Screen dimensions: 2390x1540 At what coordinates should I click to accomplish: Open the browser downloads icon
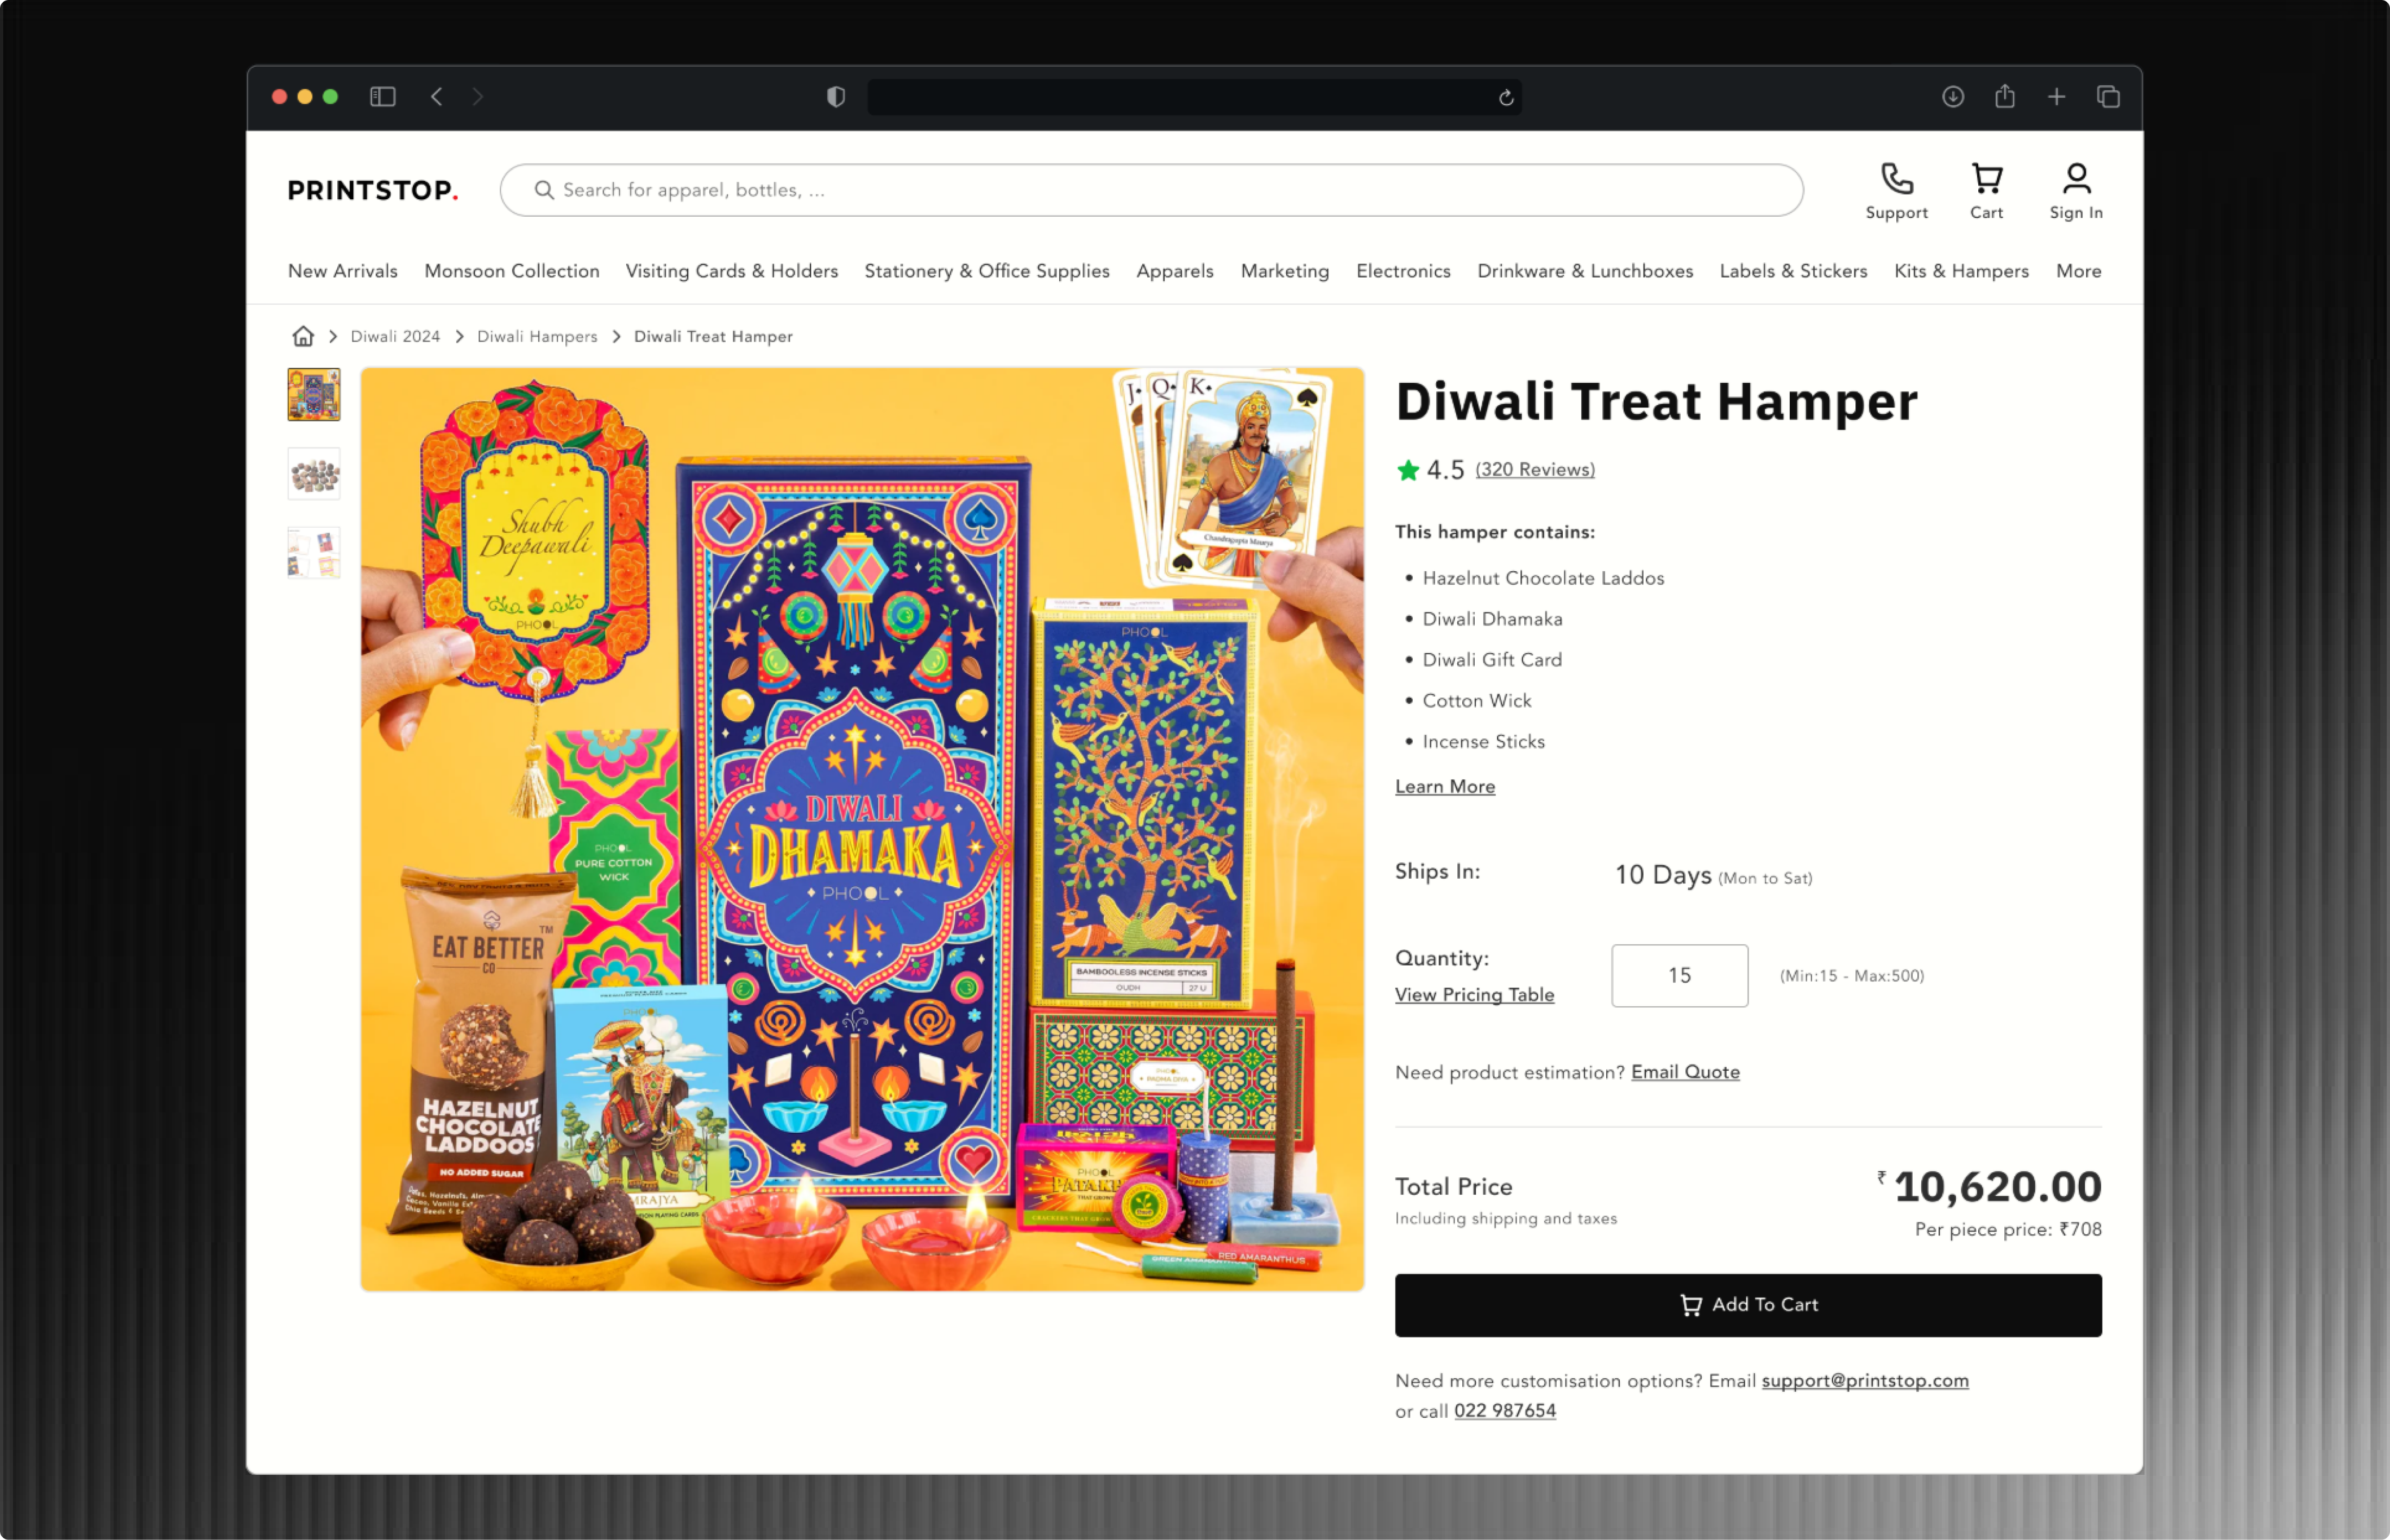[x=1953, y=97]
